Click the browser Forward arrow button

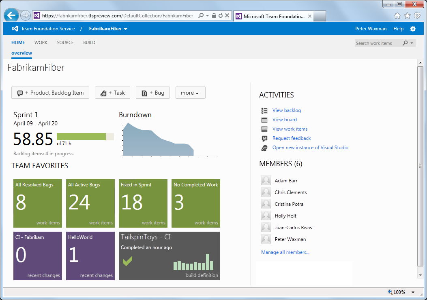click(26, 15)
